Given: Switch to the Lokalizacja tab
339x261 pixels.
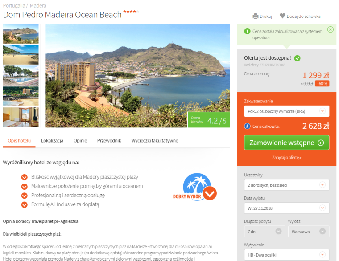Looking at the screenshot, I should [52, 141].
